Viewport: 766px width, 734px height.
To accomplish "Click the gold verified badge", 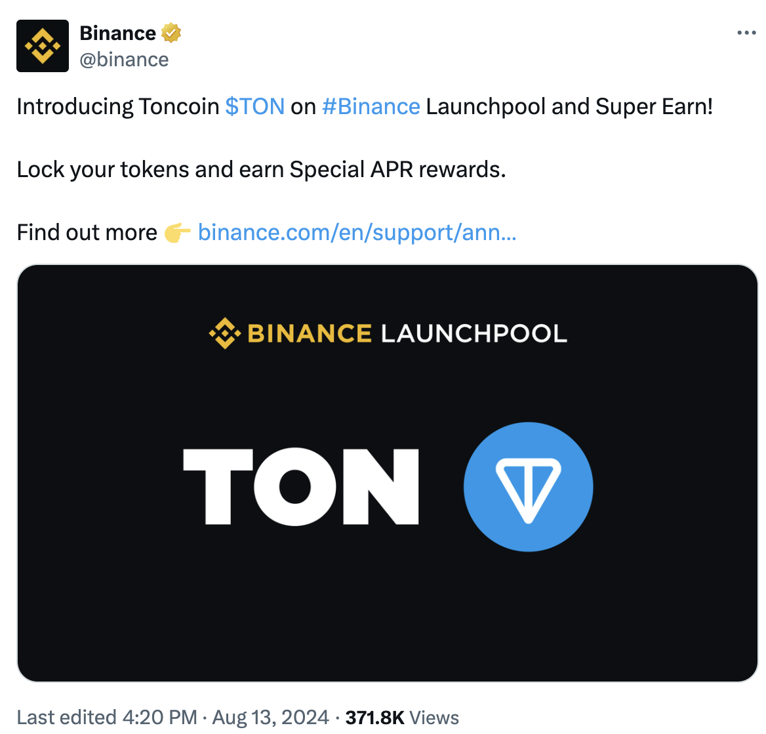I will tap(171, 33).
